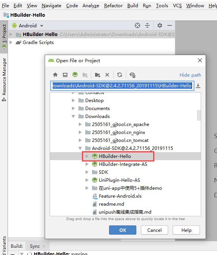Open the Tools menu
The image size is (217, 255).
point(162,6)
